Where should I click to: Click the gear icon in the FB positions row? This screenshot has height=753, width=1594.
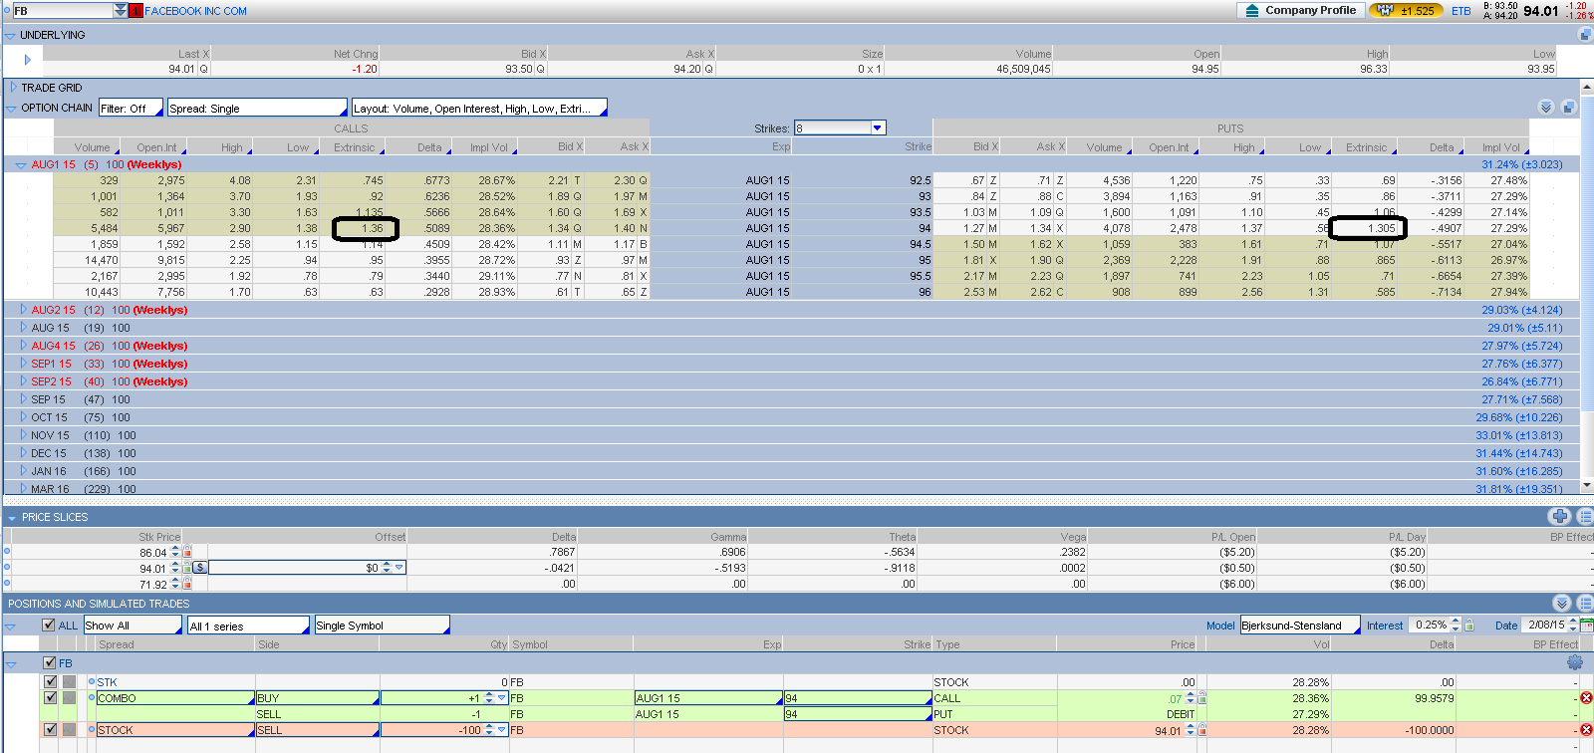click(x=1574, y=662)
